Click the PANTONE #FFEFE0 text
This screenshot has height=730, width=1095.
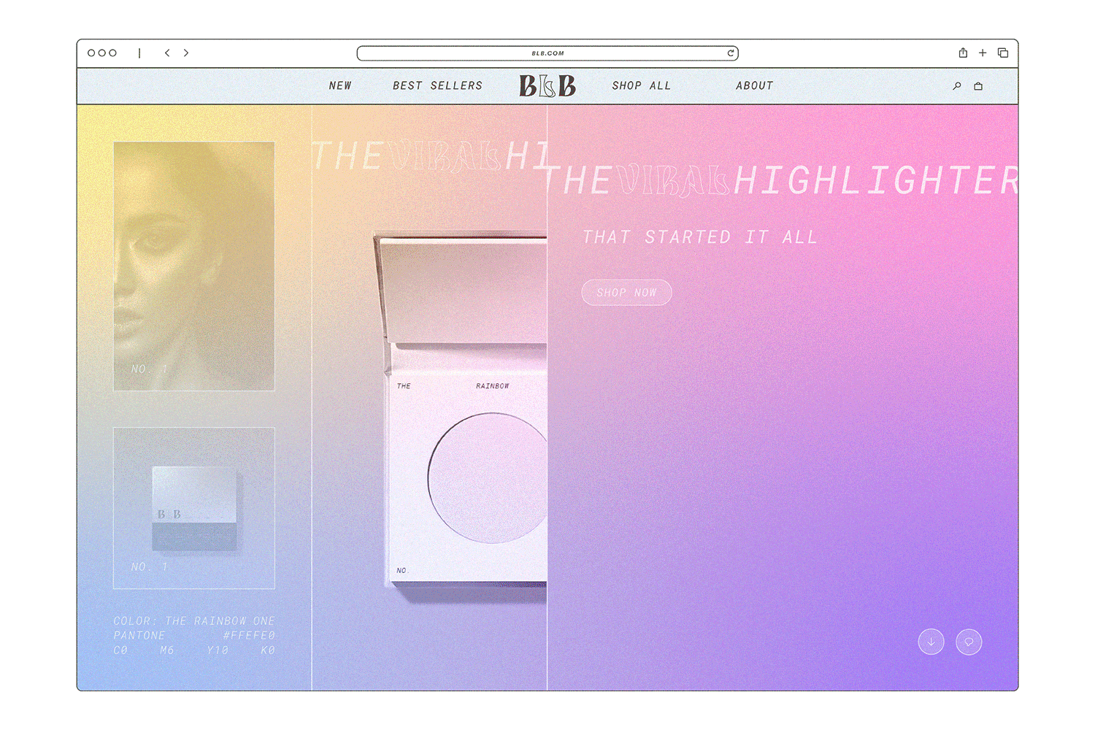point(194,635)
